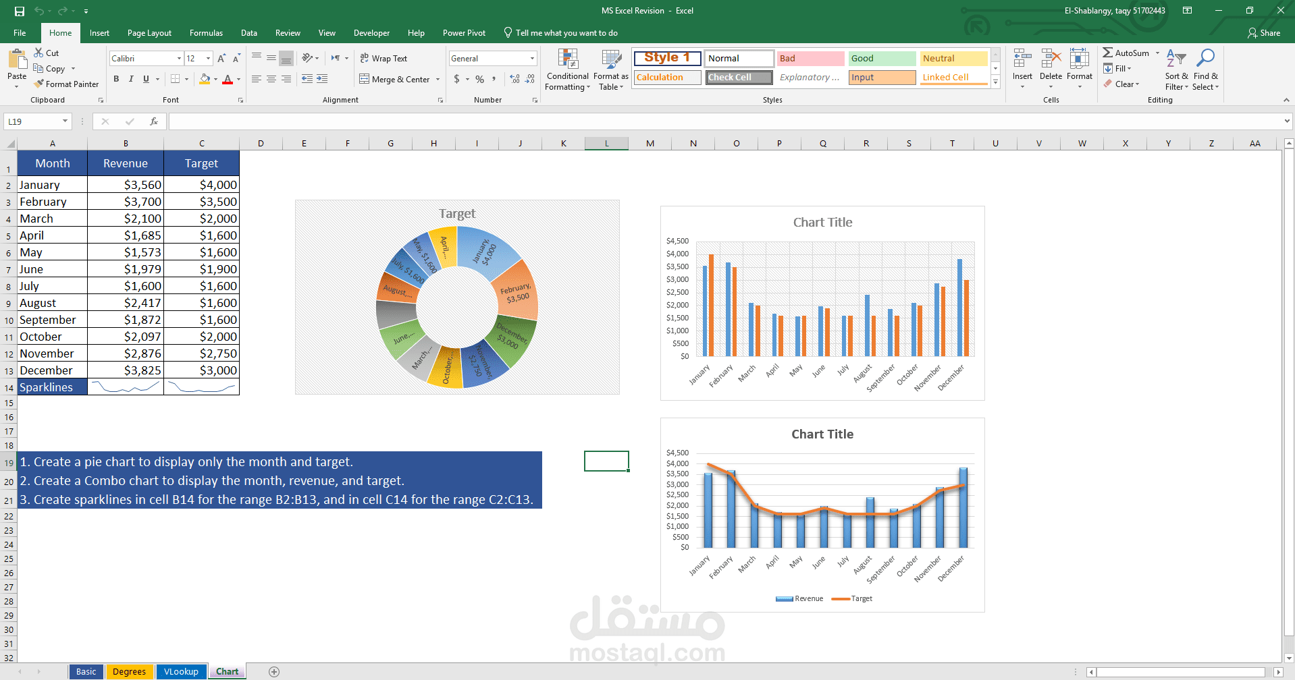Toggle Align Right
Image resolution: width=1295 pixels, height=680 pixels.
[x=286, y=79]
